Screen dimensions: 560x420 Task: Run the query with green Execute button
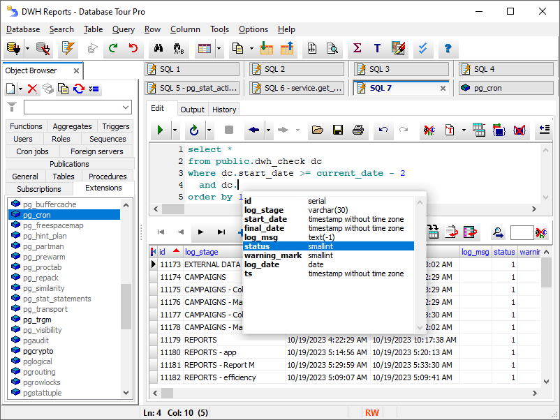click(161, 130)
